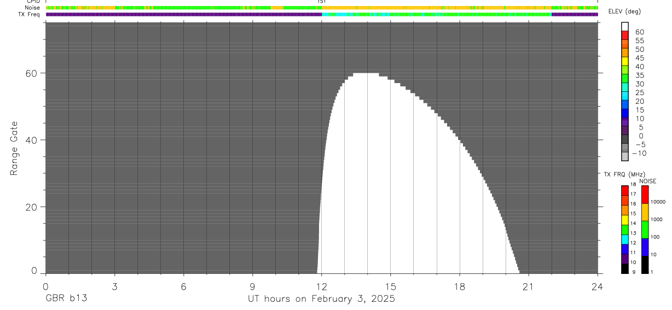Viewport: 672px width, 310px height.
Task: Click the Noise color strip above the plot
Action: tap(322, 8)
